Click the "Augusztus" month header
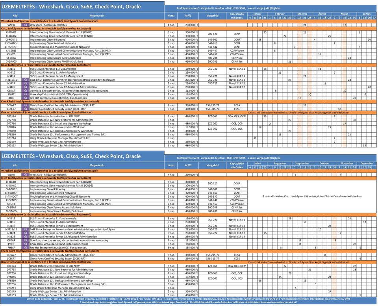378x306 pixels. tap(280, 163)
